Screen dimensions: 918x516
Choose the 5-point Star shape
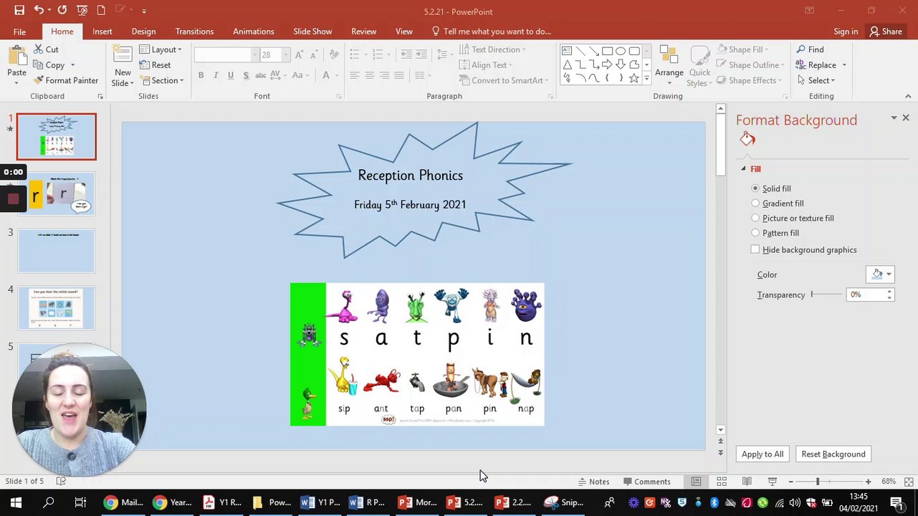634,78
